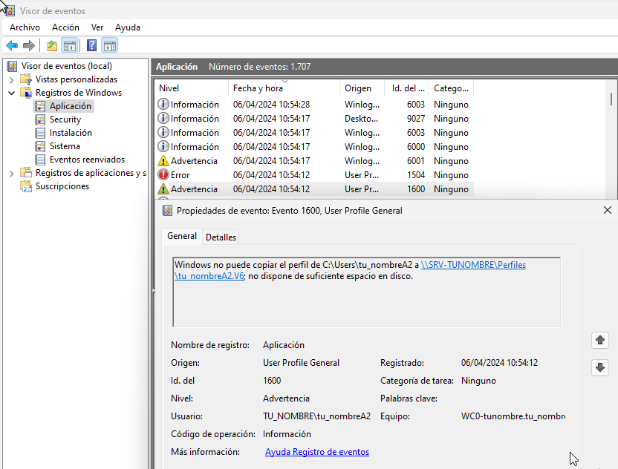Close the event properties dialog
Viewport: 618px width, 469px height.
point(607,211)
